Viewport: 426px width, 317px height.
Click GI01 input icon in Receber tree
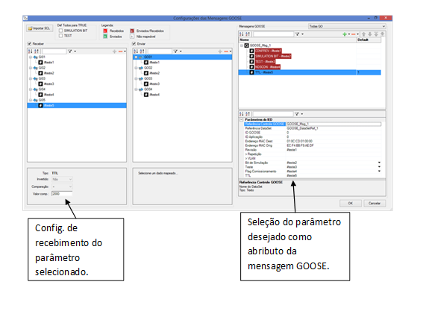35,57
